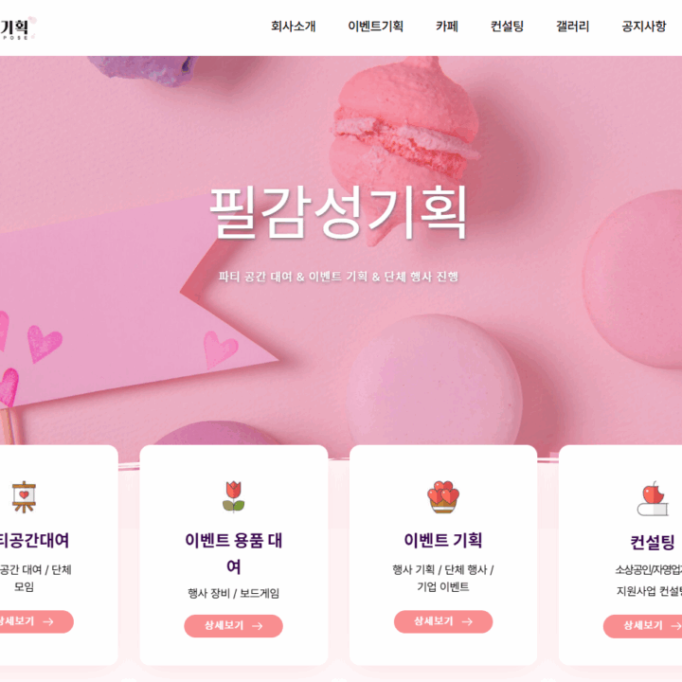Screen dimensions: 682x682
Task: Click arrow icon in 이벤트 용품 대여 button
Action: [258, 626]
